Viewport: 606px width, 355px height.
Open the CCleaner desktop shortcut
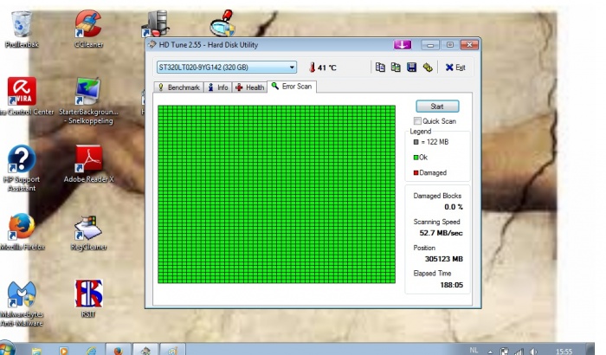pos(88,29)
